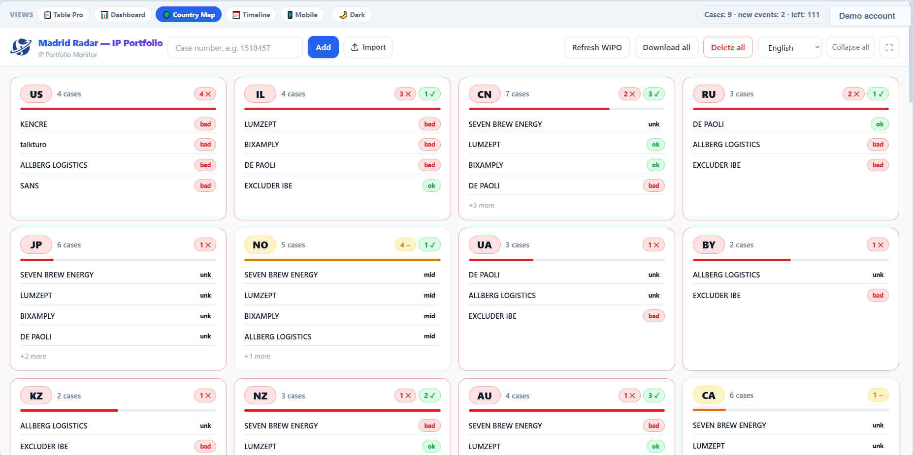Click the NO country code badge

coord(260,245)
